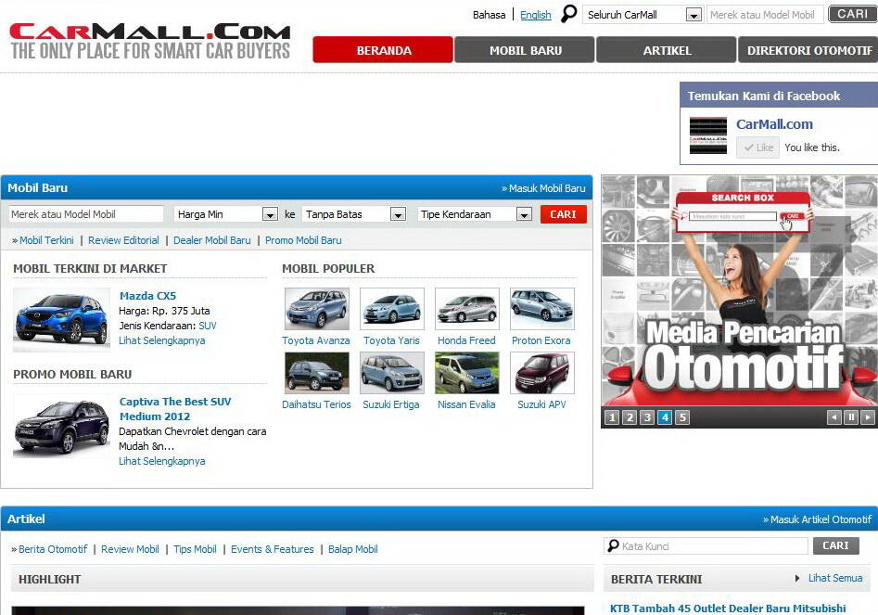Open the Events & Features link
Image resolution: width=878 pixels, height=615 pixels.
click(273, 549)
